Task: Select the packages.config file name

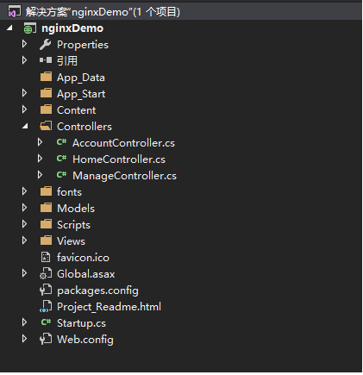Action: [x=97, y=291]
